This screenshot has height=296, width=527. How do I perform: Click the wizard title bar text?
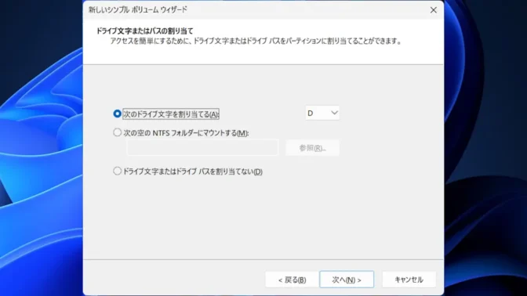[x=138, y=9]
